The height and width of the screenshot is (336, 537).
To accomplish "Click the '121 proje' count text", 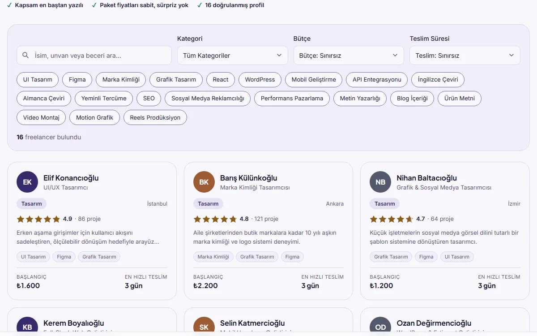I will pos(266,219).
